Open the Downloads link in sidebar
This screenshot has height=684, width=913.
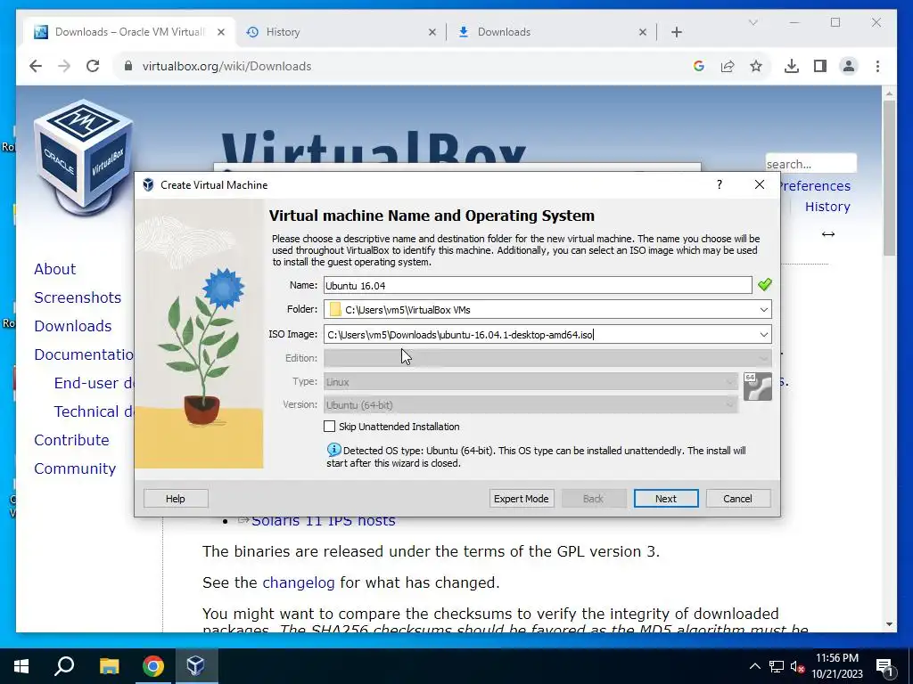pyautogui.click(x=73, y=326)
